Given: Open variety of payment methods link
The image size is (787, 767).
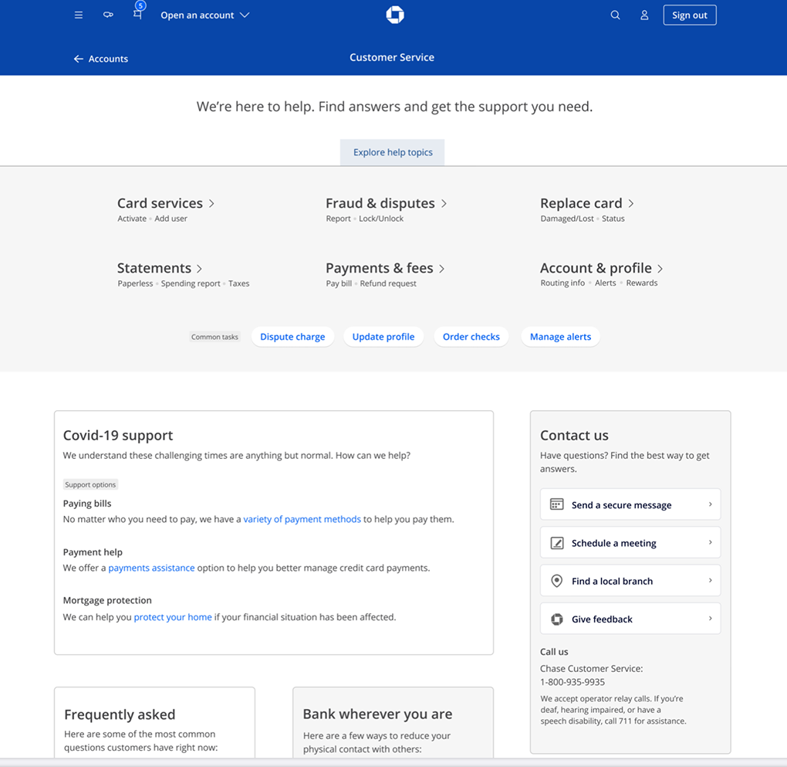Looking at the screenshot, I should click(x=302, y=519).
